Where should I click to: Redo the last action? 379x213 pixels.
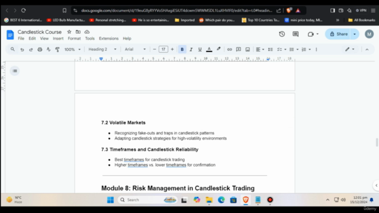(31, 50)
